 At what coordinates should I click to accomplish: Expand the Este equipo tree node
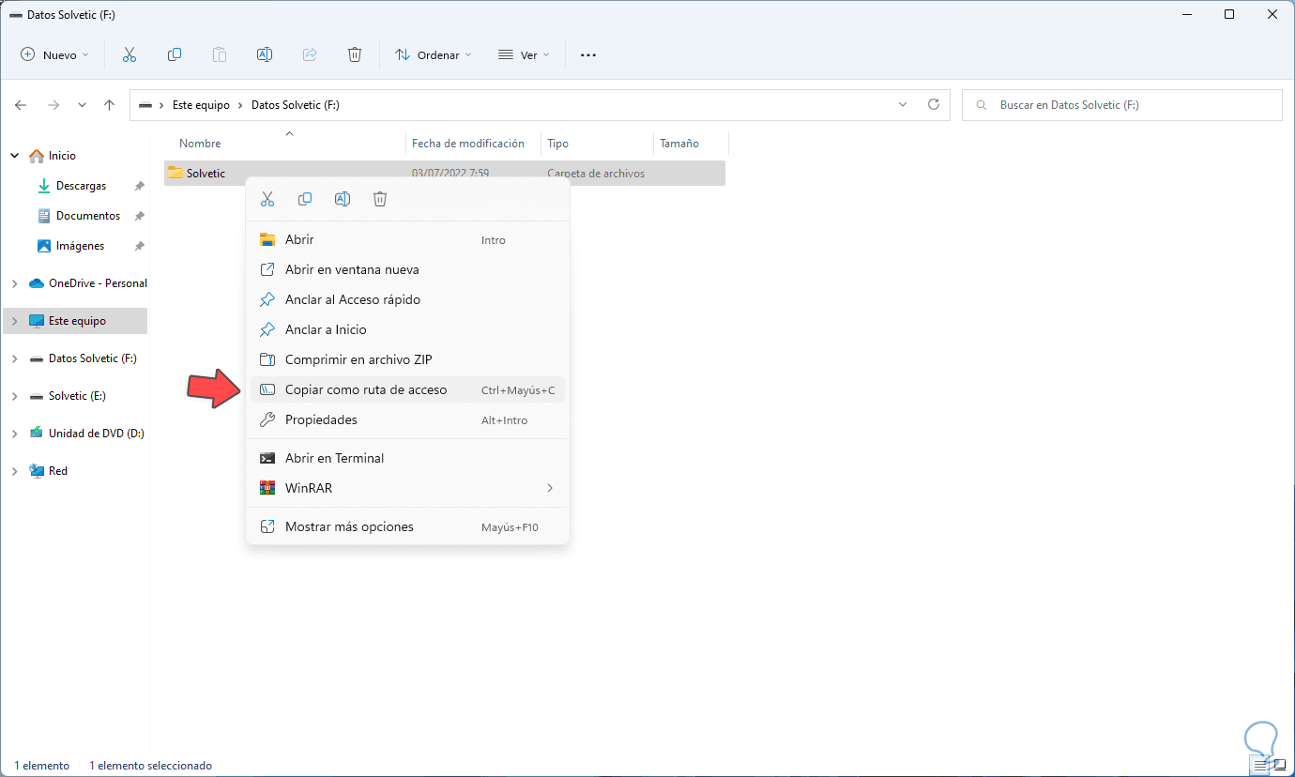pos(15,321)
